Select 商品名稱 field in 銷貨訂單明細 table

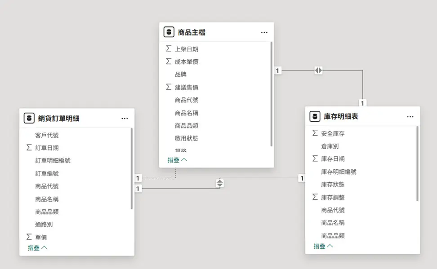click(x=47, y=199)
